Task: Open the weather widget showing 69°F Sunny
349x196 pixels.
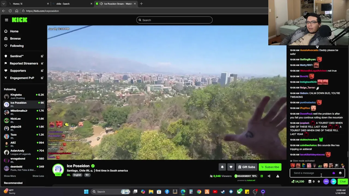Action: point(9,192)
